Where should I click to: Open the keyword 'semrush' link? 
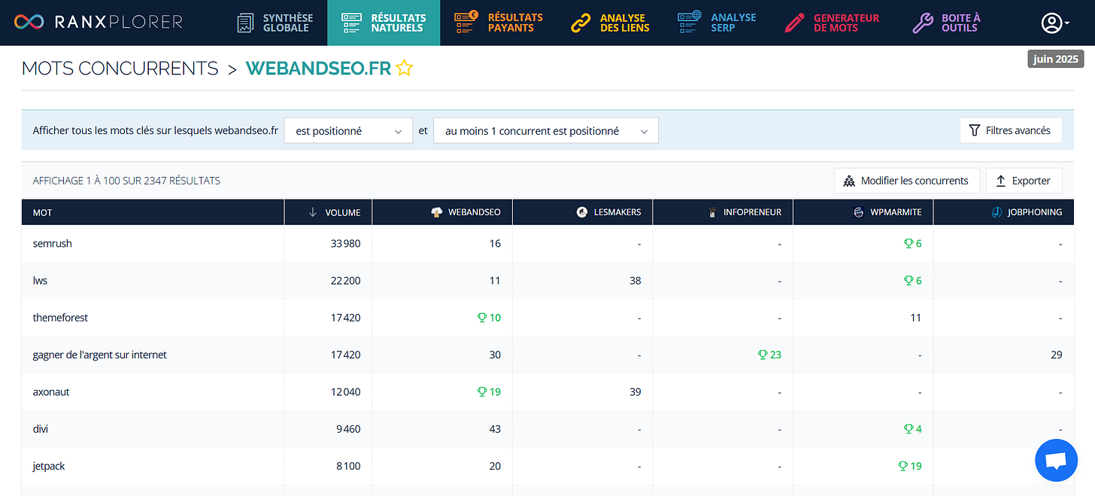(x=52, y=243)
